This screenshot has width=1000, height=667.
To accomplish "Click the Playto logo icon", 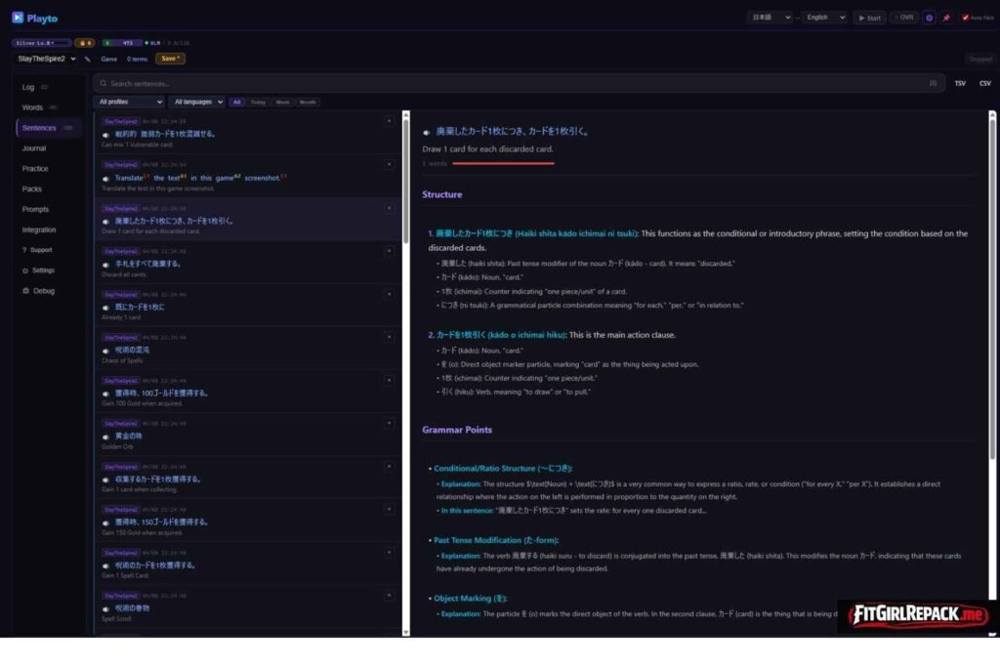I will click(18, 18).
